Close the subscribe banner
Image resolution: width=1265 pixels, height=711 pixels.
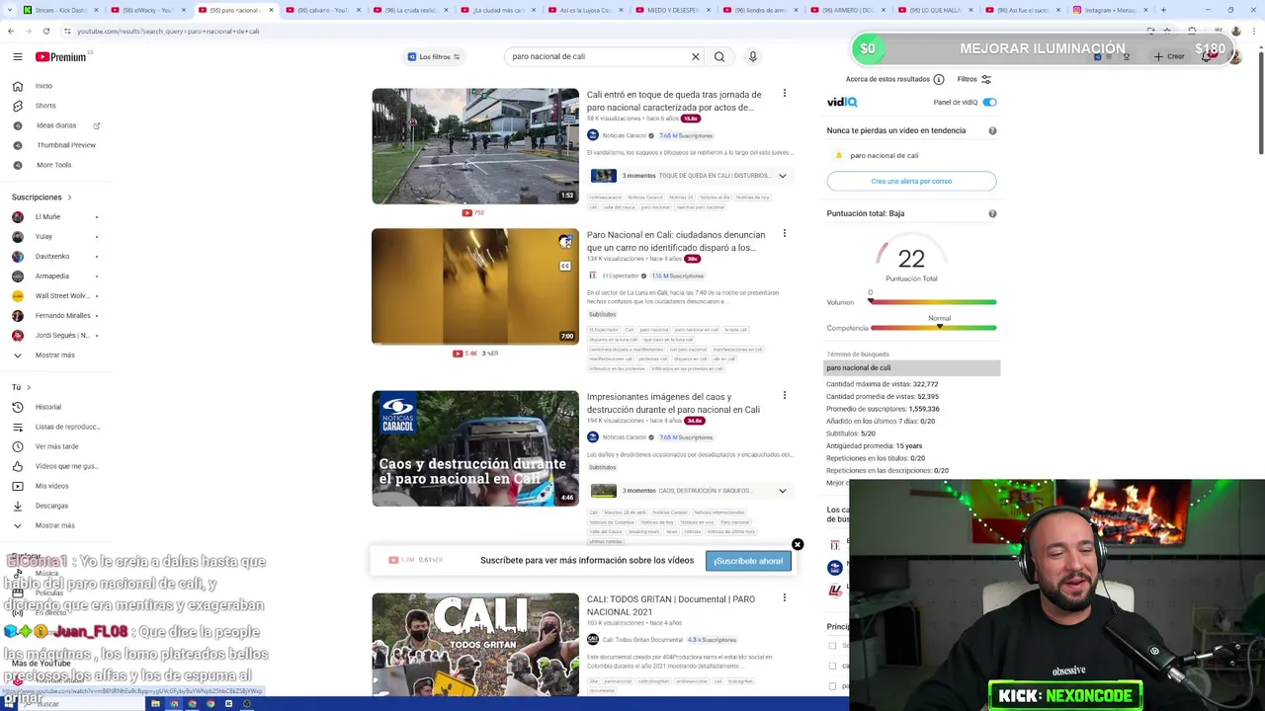[x=798, y=544]
